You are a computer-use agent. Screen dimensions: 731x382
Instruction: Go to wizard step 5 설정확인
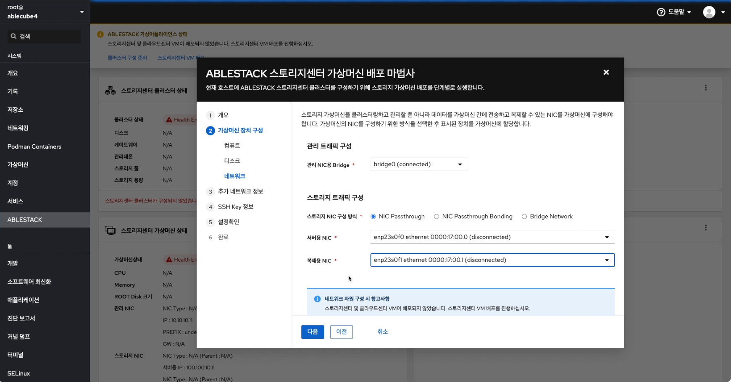[223, 222]
